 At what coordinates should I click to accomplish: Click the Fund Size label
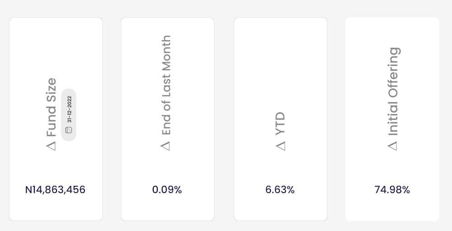pyautogui.click(x=52, y=107)
